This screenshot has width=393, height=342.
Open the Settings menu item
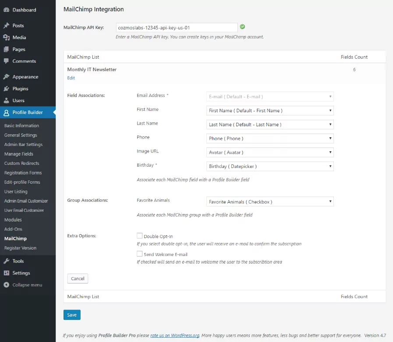coord(28,273)
